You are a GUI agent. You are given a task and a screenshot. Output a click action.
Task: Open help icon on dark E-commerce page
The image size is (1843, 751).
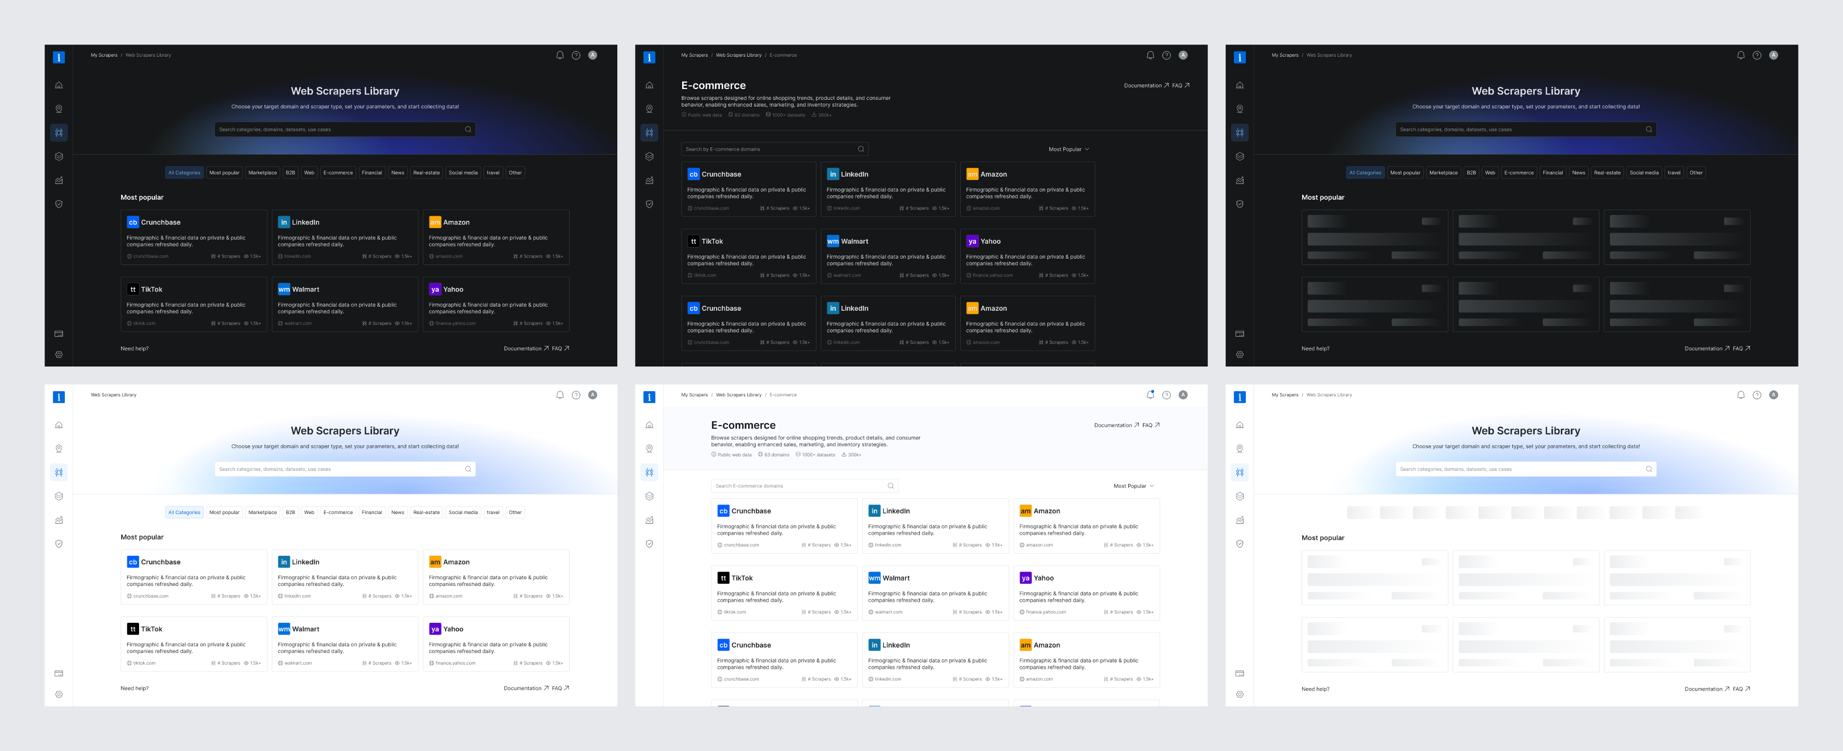click(1166, 55)
